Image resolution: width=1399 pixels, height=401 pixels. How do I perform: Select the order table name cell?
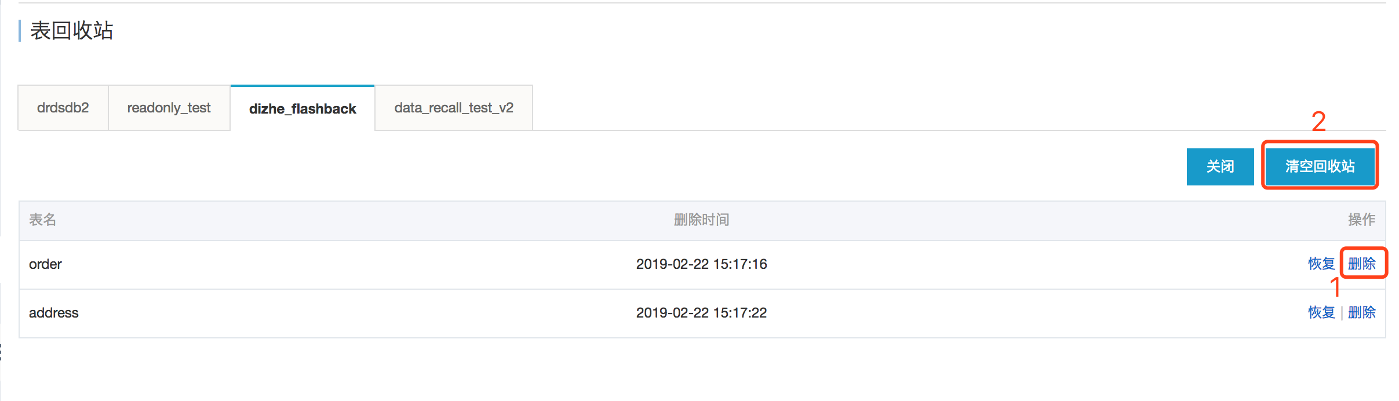pos(45,264)
